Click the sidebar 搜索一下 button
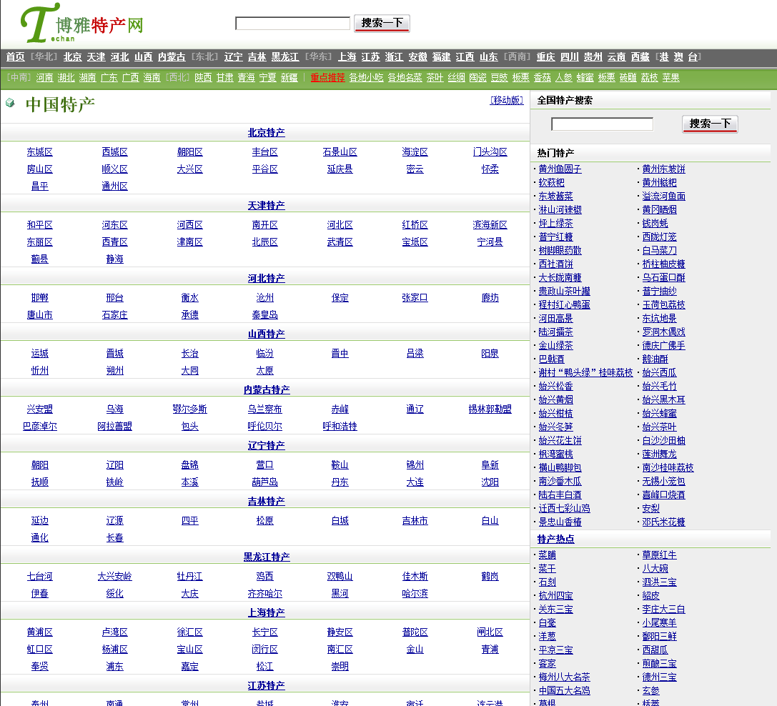 tap(710, 124)
